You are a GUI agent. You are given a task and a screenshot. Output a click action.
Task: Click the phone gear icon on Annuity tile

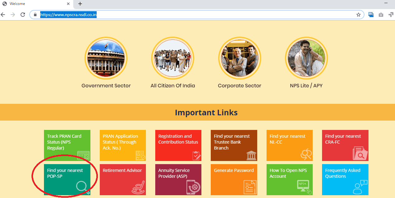194,187
